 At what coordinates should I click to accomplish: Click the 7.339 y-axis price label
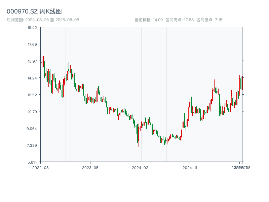[32, 145]
